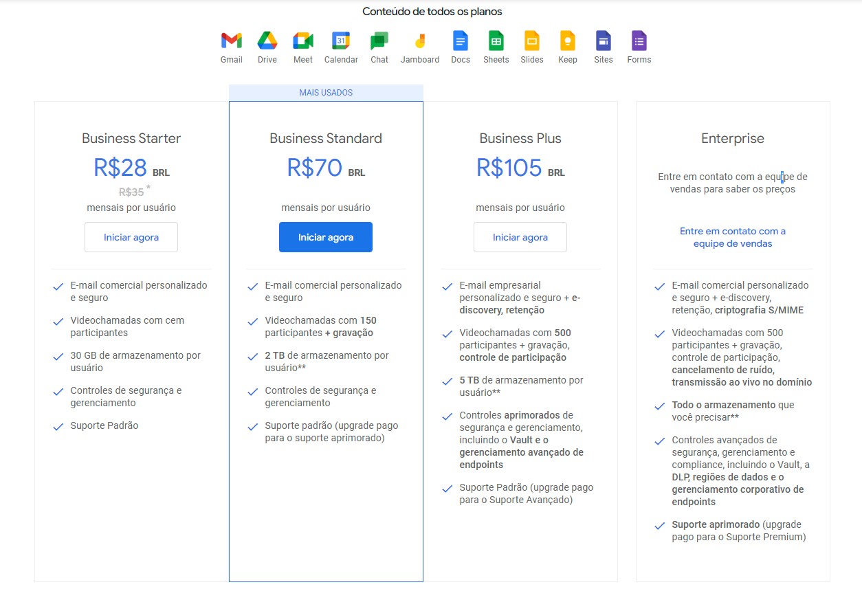The image size is (862, 589).
Task: Click Iniciar agora under Business Starter
Action: click(131, 236)
